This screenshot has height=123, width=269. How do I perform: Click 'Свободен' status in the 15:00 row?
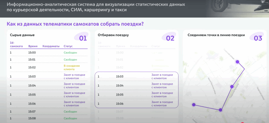coord(70,52)
